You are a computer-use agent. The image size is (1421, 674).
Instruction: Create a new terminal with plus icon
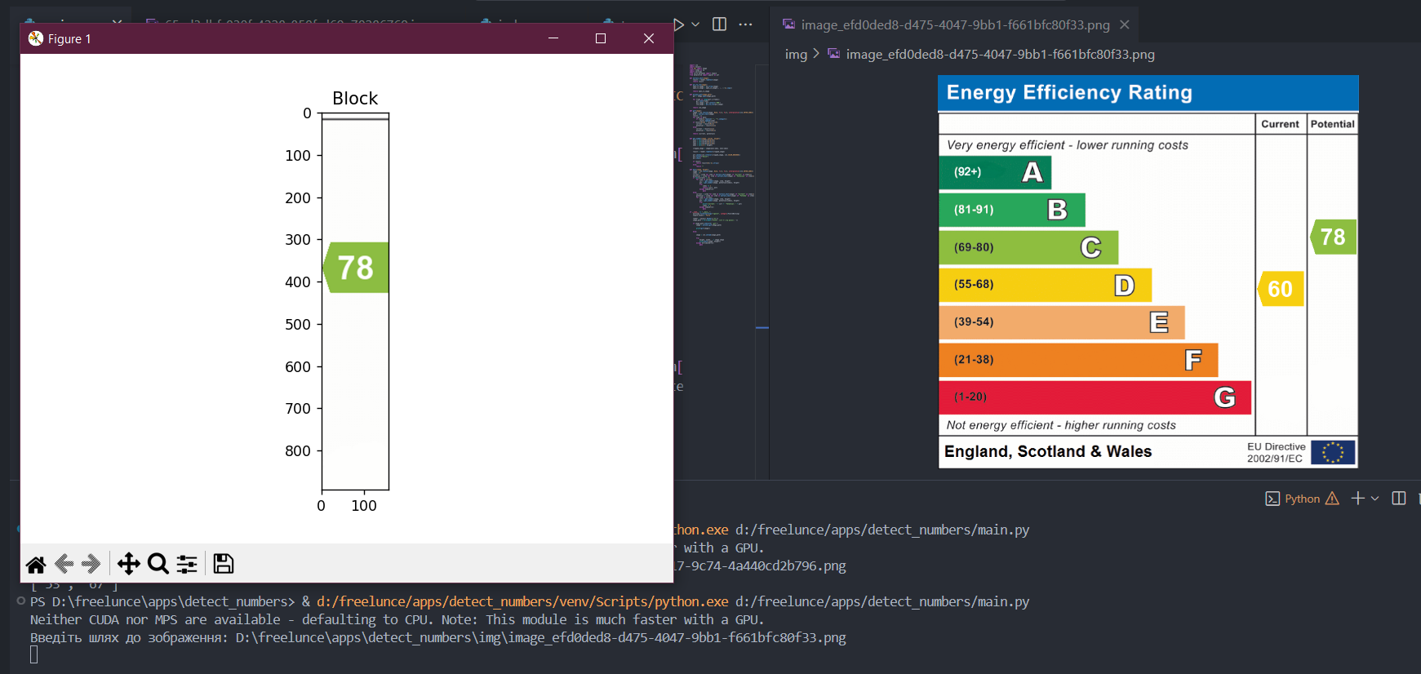(x=1357, y=499)
